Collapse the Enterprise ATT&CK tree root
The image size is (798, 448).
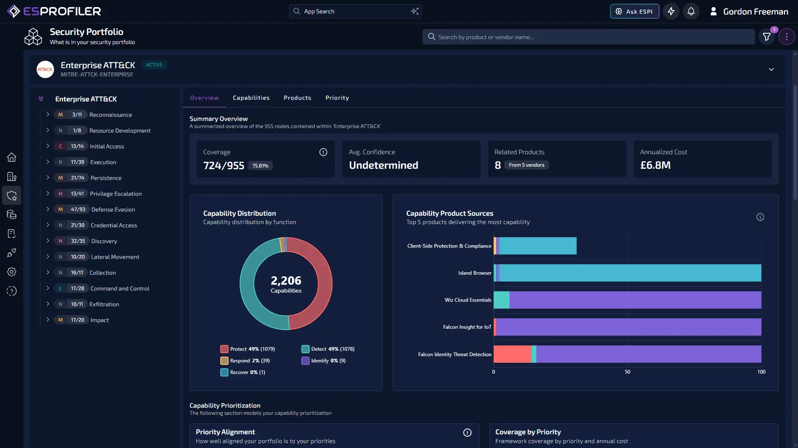(41, 99)
